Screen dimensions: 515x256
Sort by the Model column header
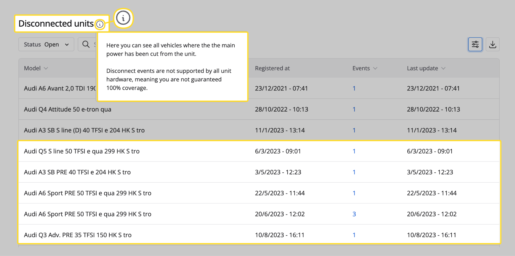pyautogui.click(x=36, y=68)
